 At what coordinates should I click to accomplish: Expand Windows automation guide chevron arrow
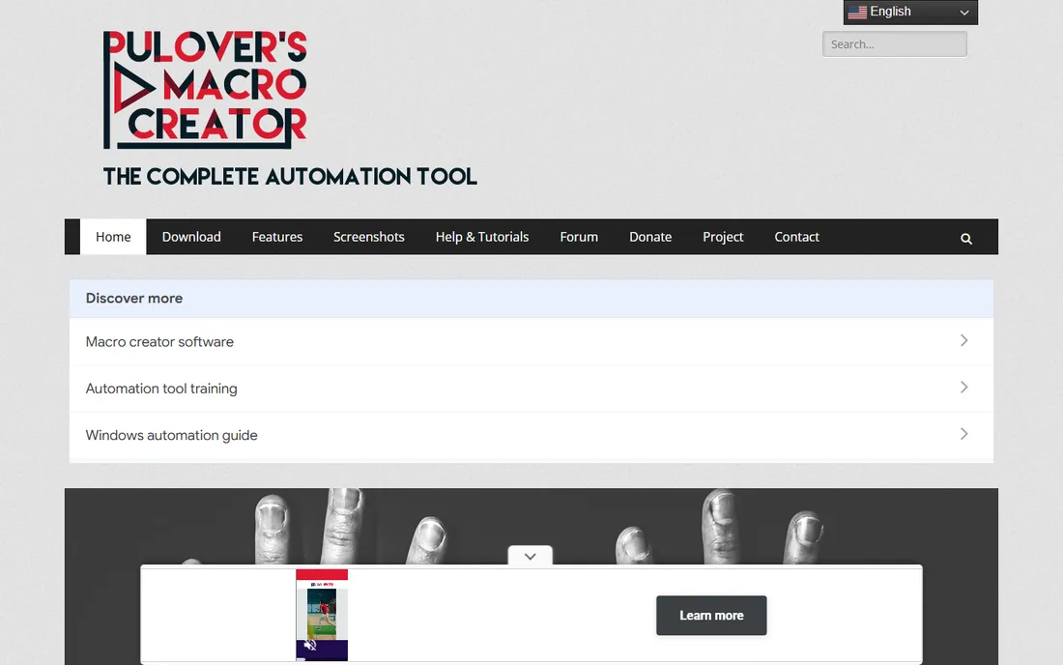pos(964,434)
